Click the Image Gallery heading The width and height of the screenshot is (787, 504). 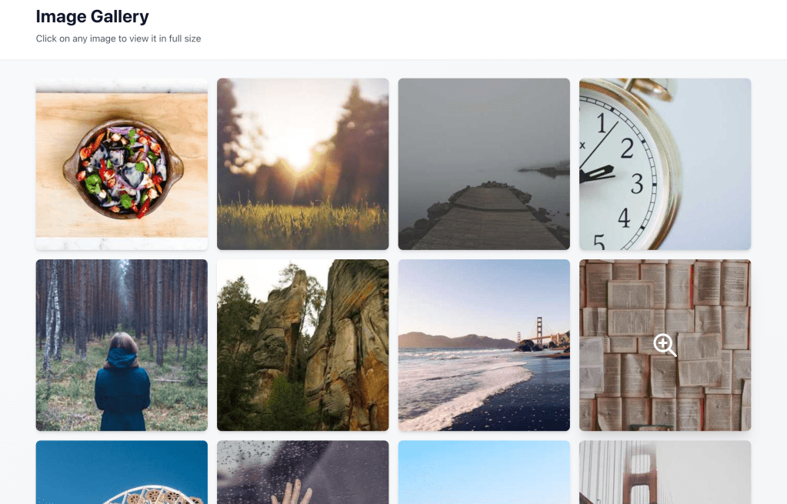[x=92, y=17]
